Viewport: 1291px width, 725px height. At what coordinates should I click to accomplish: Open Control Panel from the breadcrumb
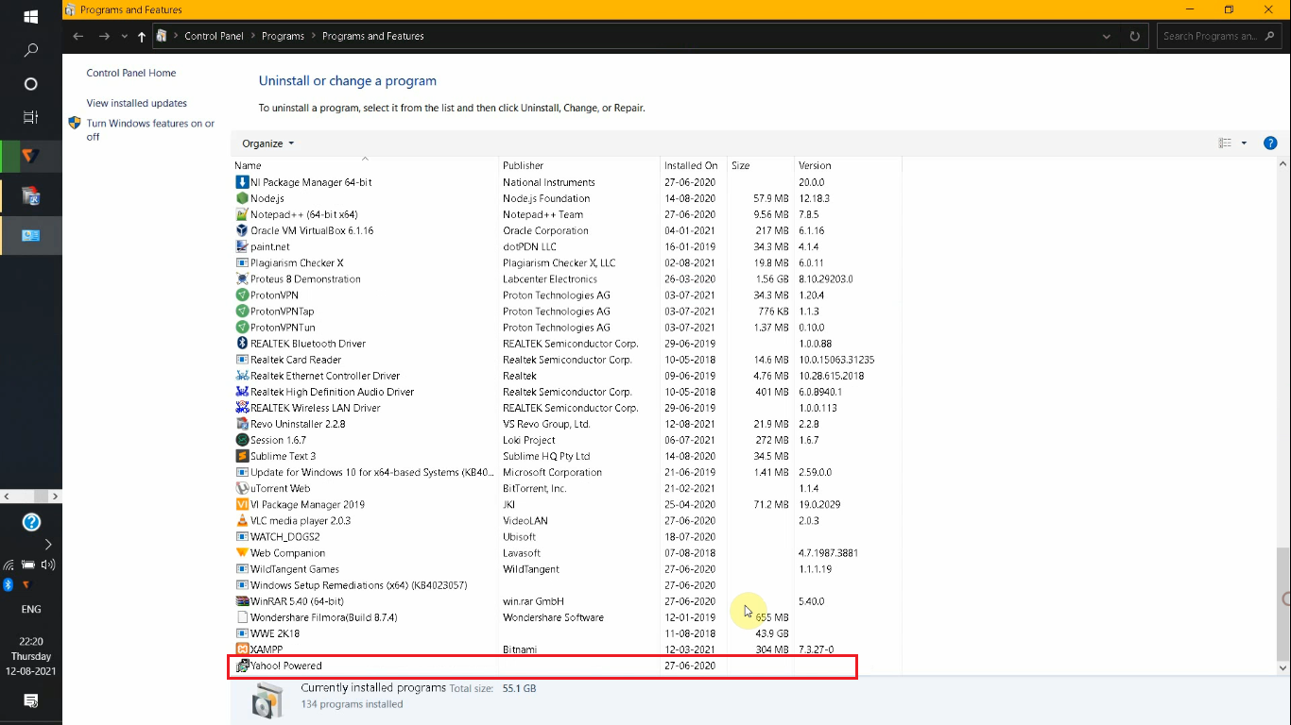214,35
